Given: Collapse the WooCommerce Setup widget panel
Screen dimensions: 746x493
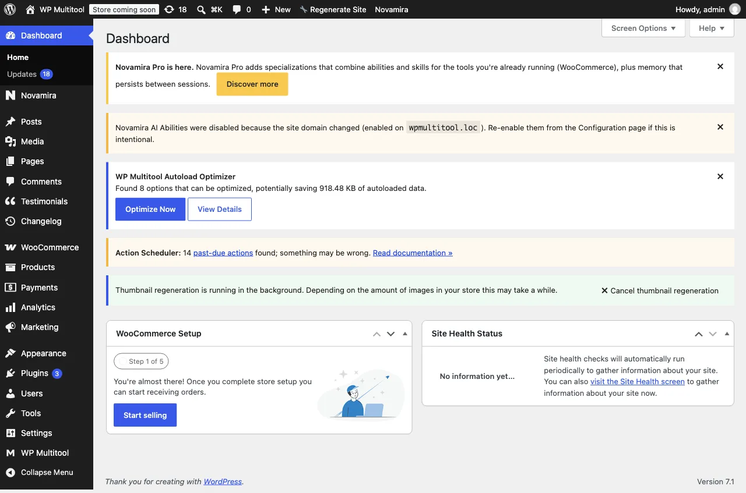Looking at the screenshot, I should coord(405,334).
